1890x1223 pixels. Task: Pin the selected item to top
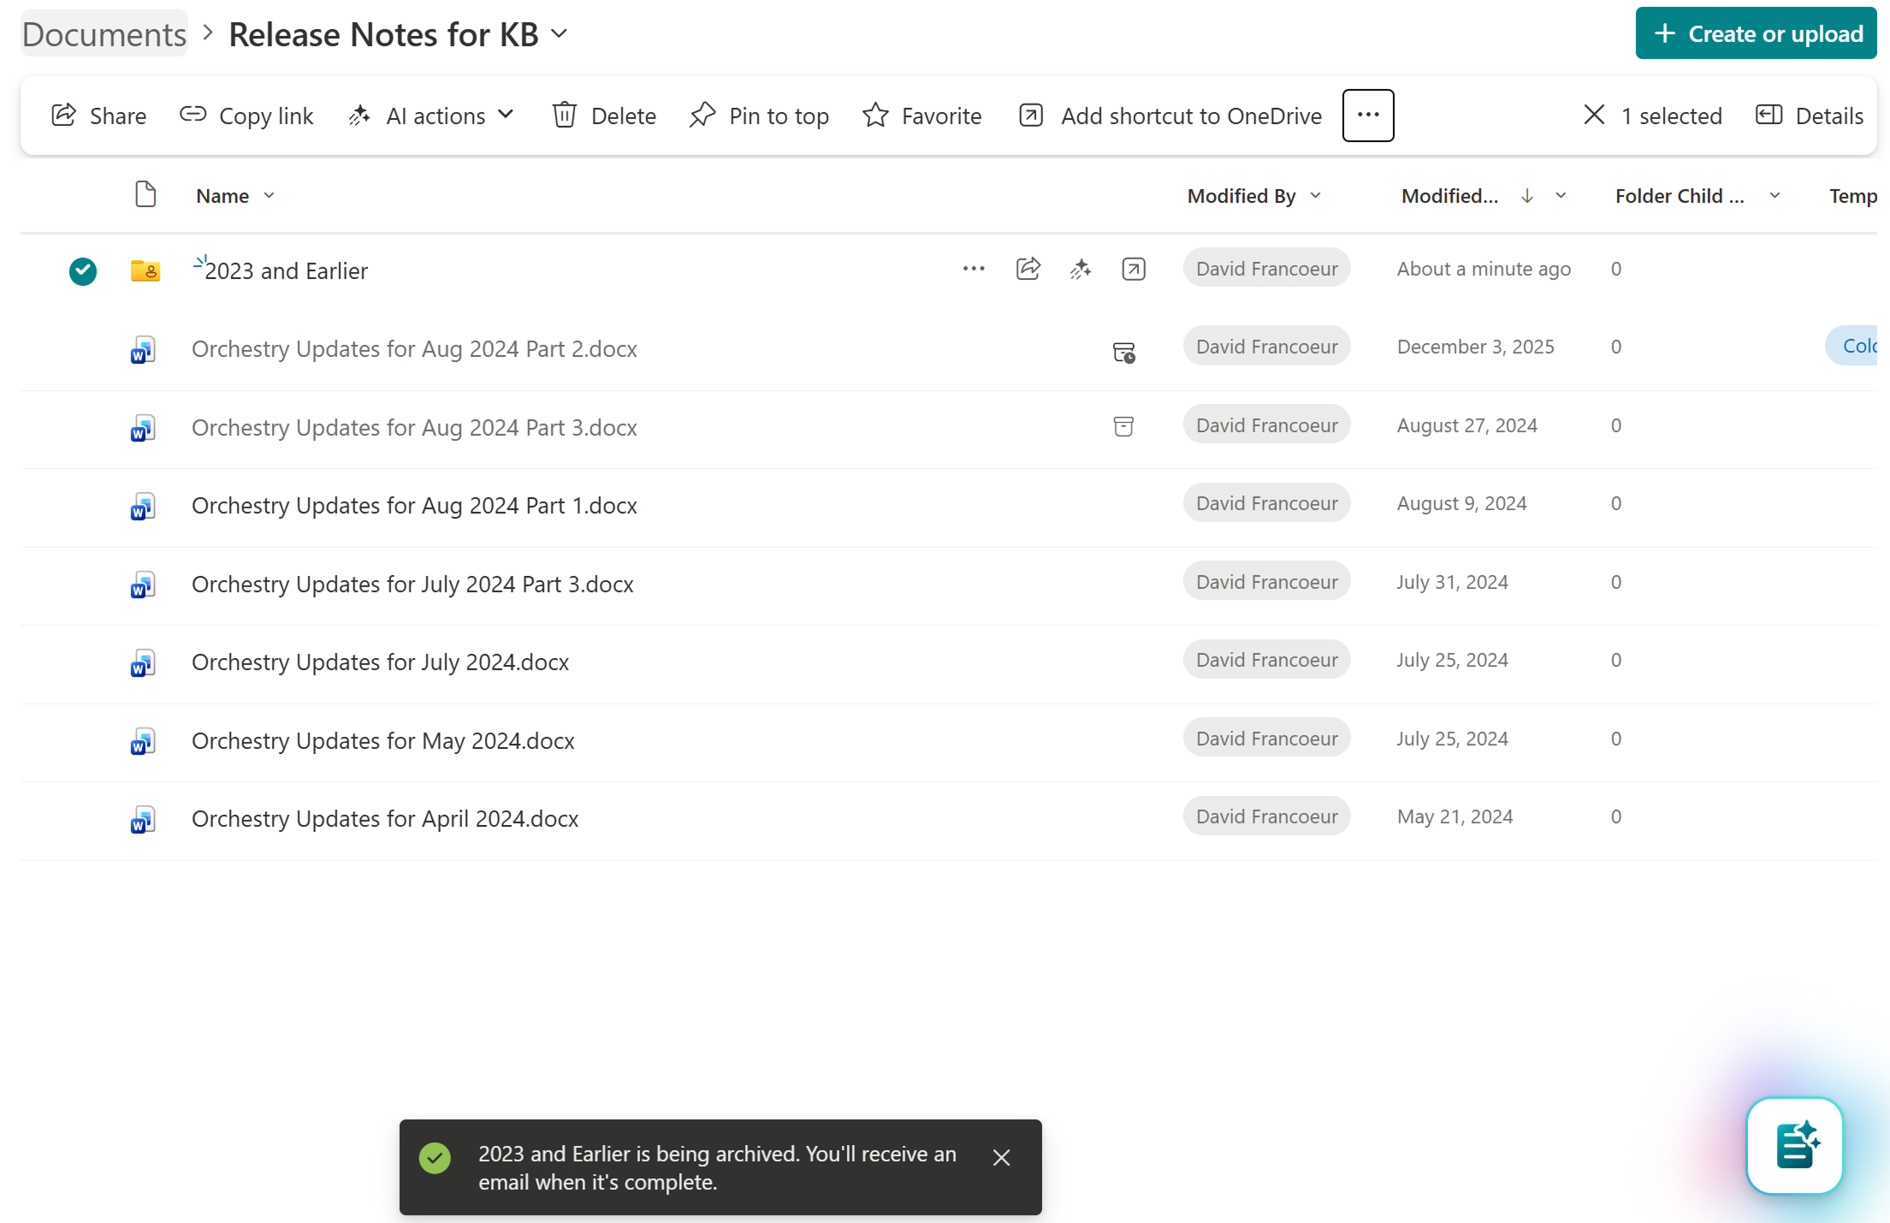759,116
